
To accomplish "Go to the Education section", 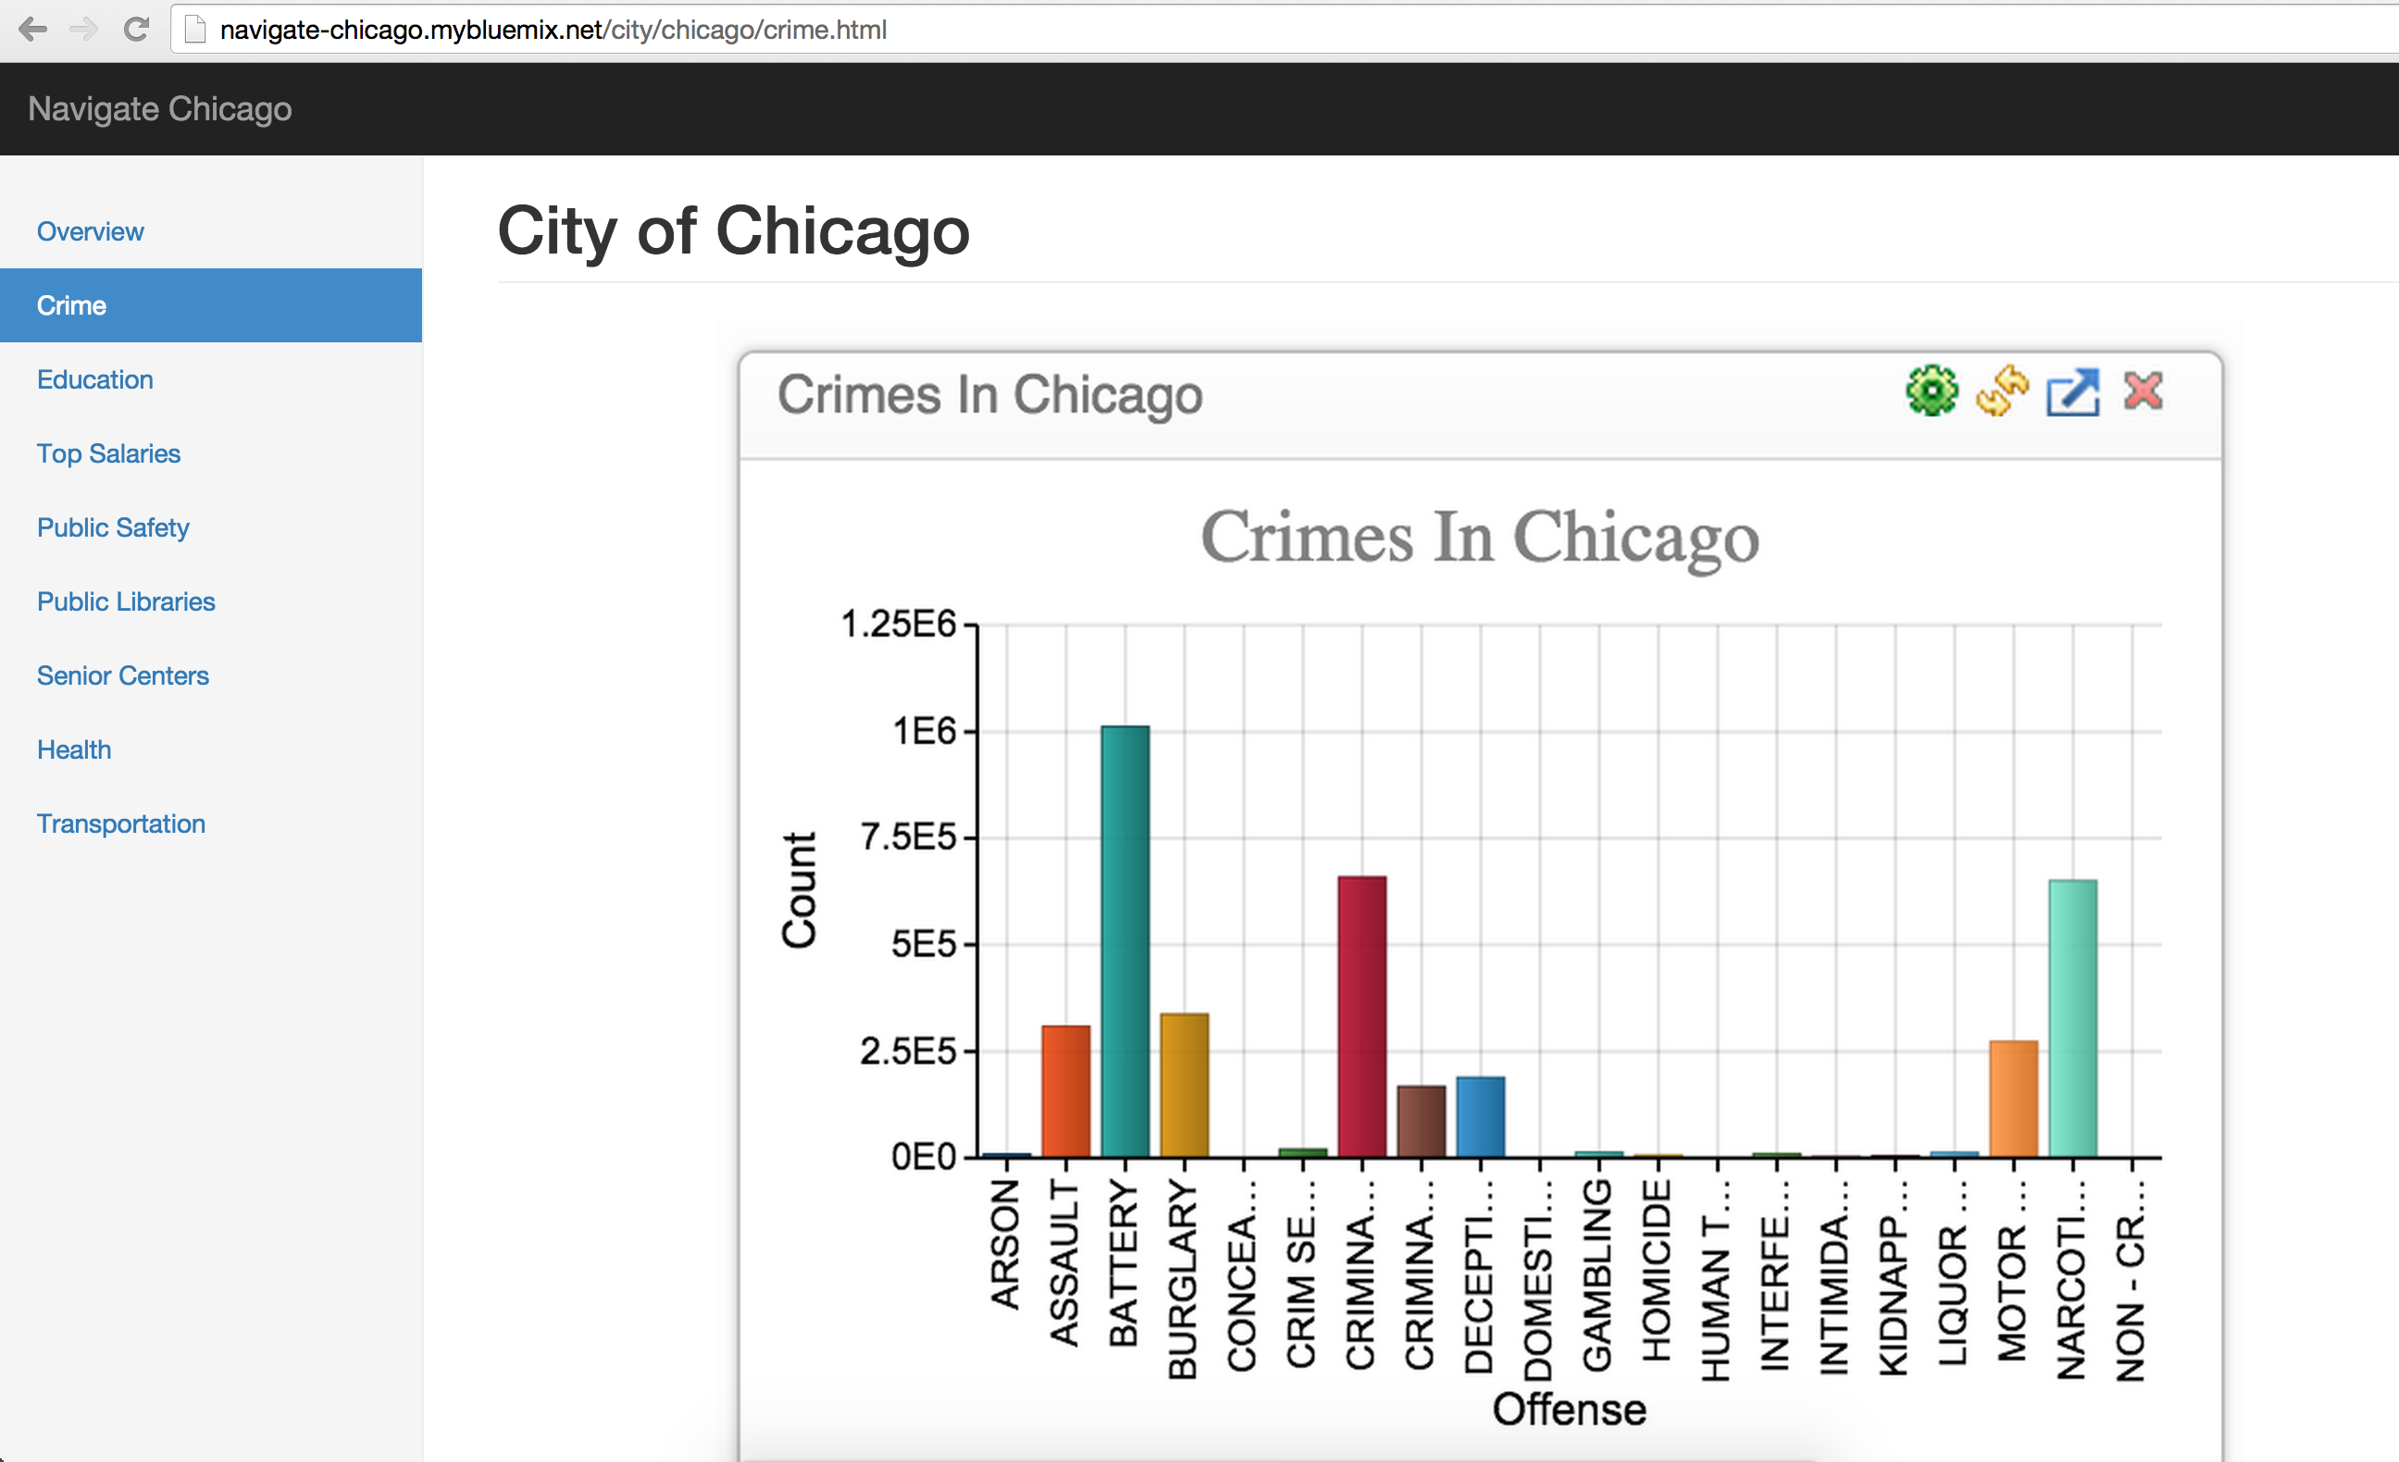I will point(94,379).
